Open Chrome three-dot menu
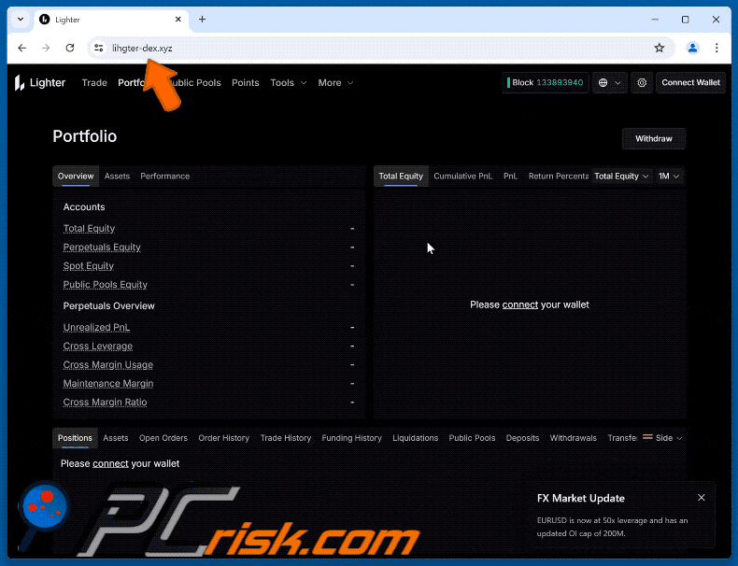 [x=717, y=48]
